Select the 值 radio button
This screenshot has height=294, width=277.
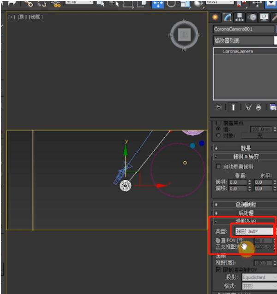point(218,129)
